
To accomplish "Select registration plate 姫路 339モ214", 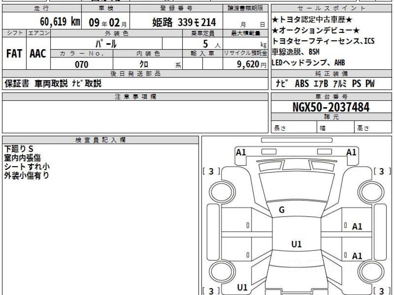I will point(184,22).
